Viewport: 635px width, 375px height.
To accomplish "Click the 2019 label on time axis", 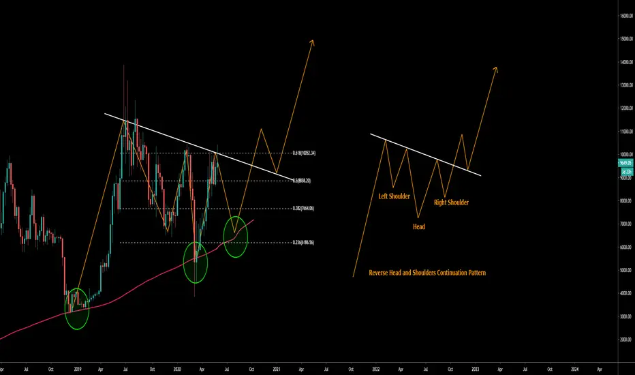I will [78, 370].
